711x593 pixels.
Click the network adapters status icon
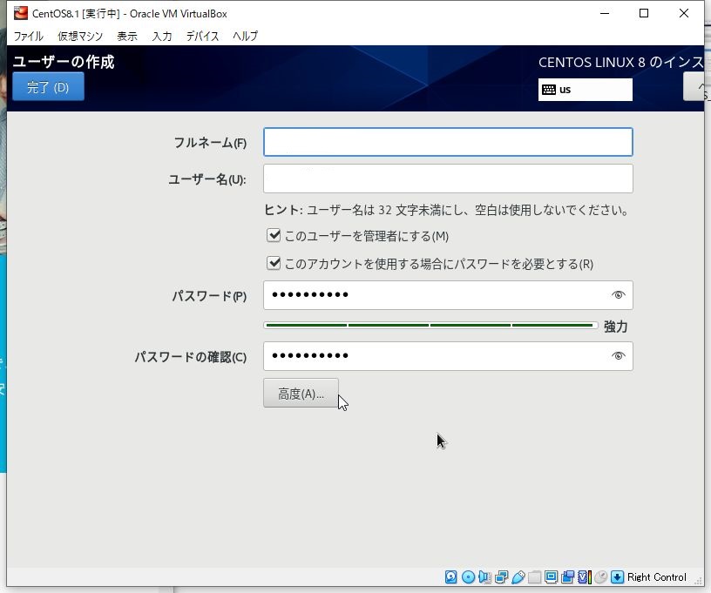point(502,576)
